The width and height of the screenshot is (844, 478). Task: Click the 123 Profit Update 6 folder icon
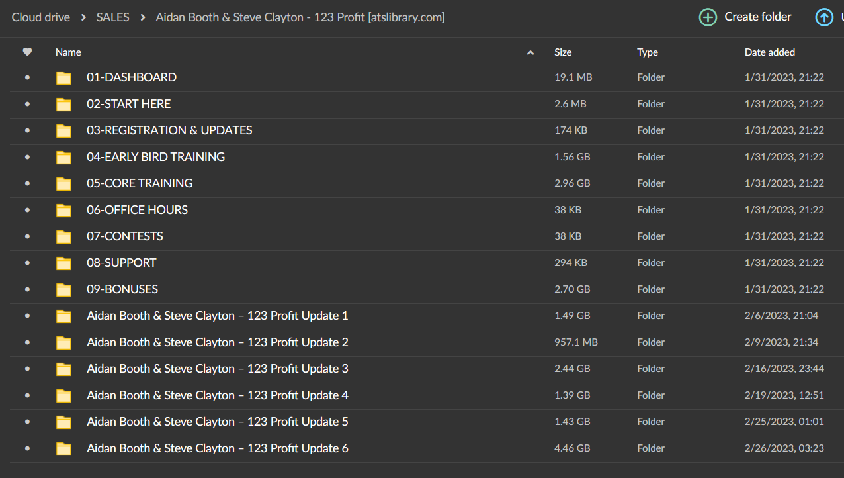coord(63,448)
